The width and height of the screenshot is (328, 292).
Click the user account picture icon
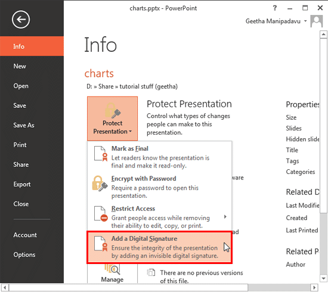(317, 21)
